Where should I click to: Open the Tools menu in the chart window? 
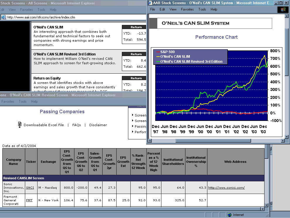click(x=202, y=9)
